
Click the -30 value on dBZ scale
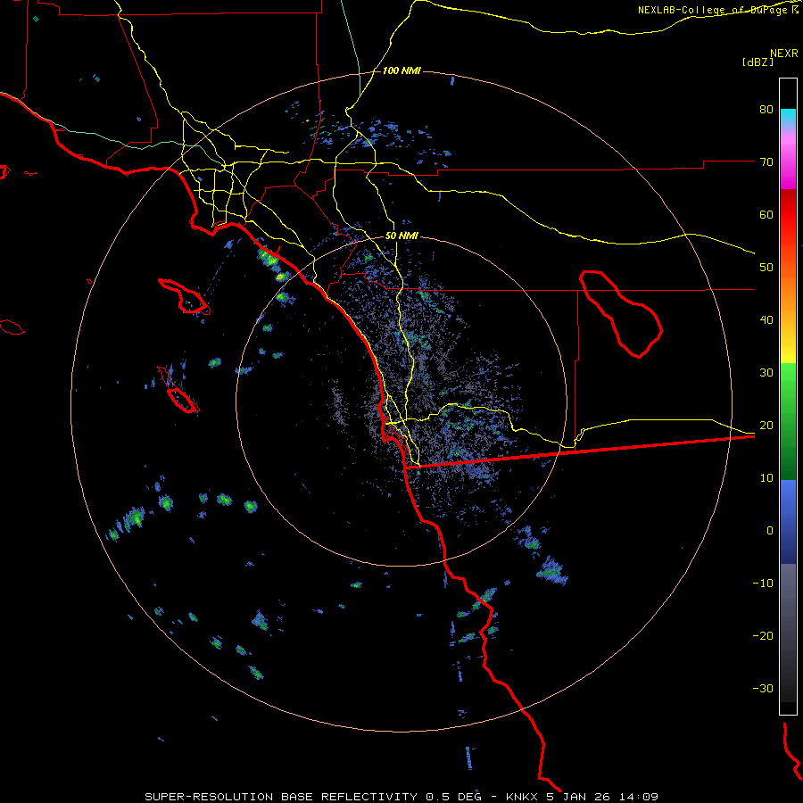click(763, 689)
